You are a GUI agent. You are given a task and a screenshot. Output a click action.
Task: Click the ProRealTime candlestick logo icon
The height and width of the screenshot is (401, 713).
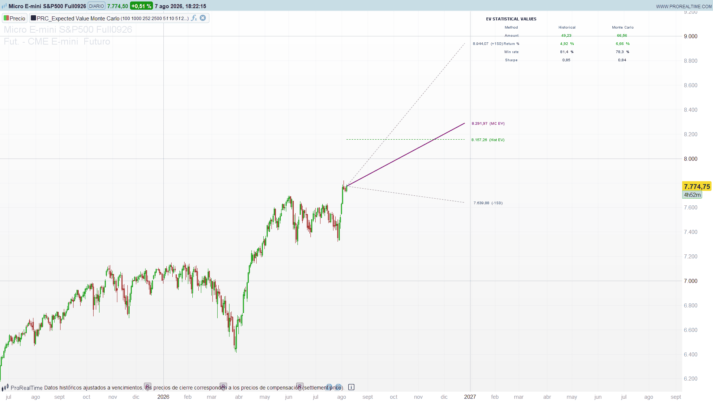5,388
